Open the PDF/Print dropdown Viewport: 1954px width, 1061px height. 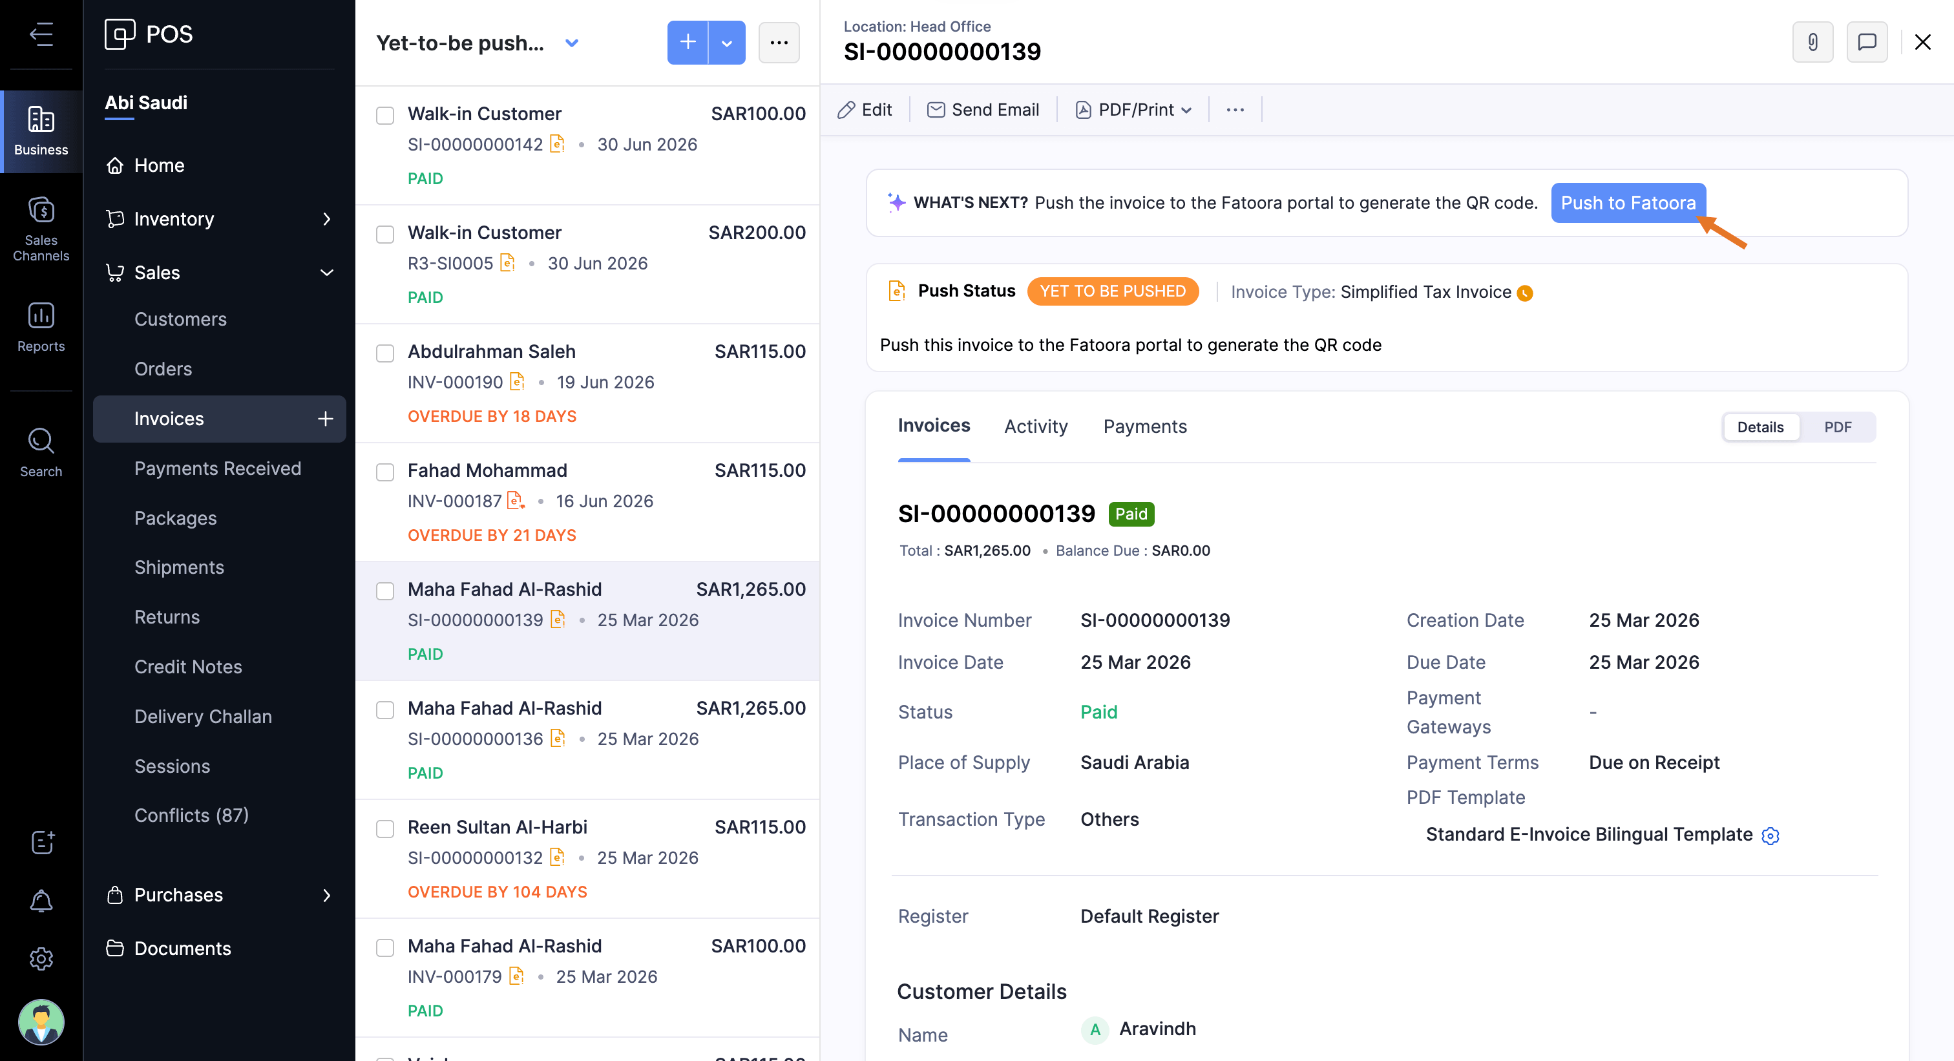[1134, 110]
